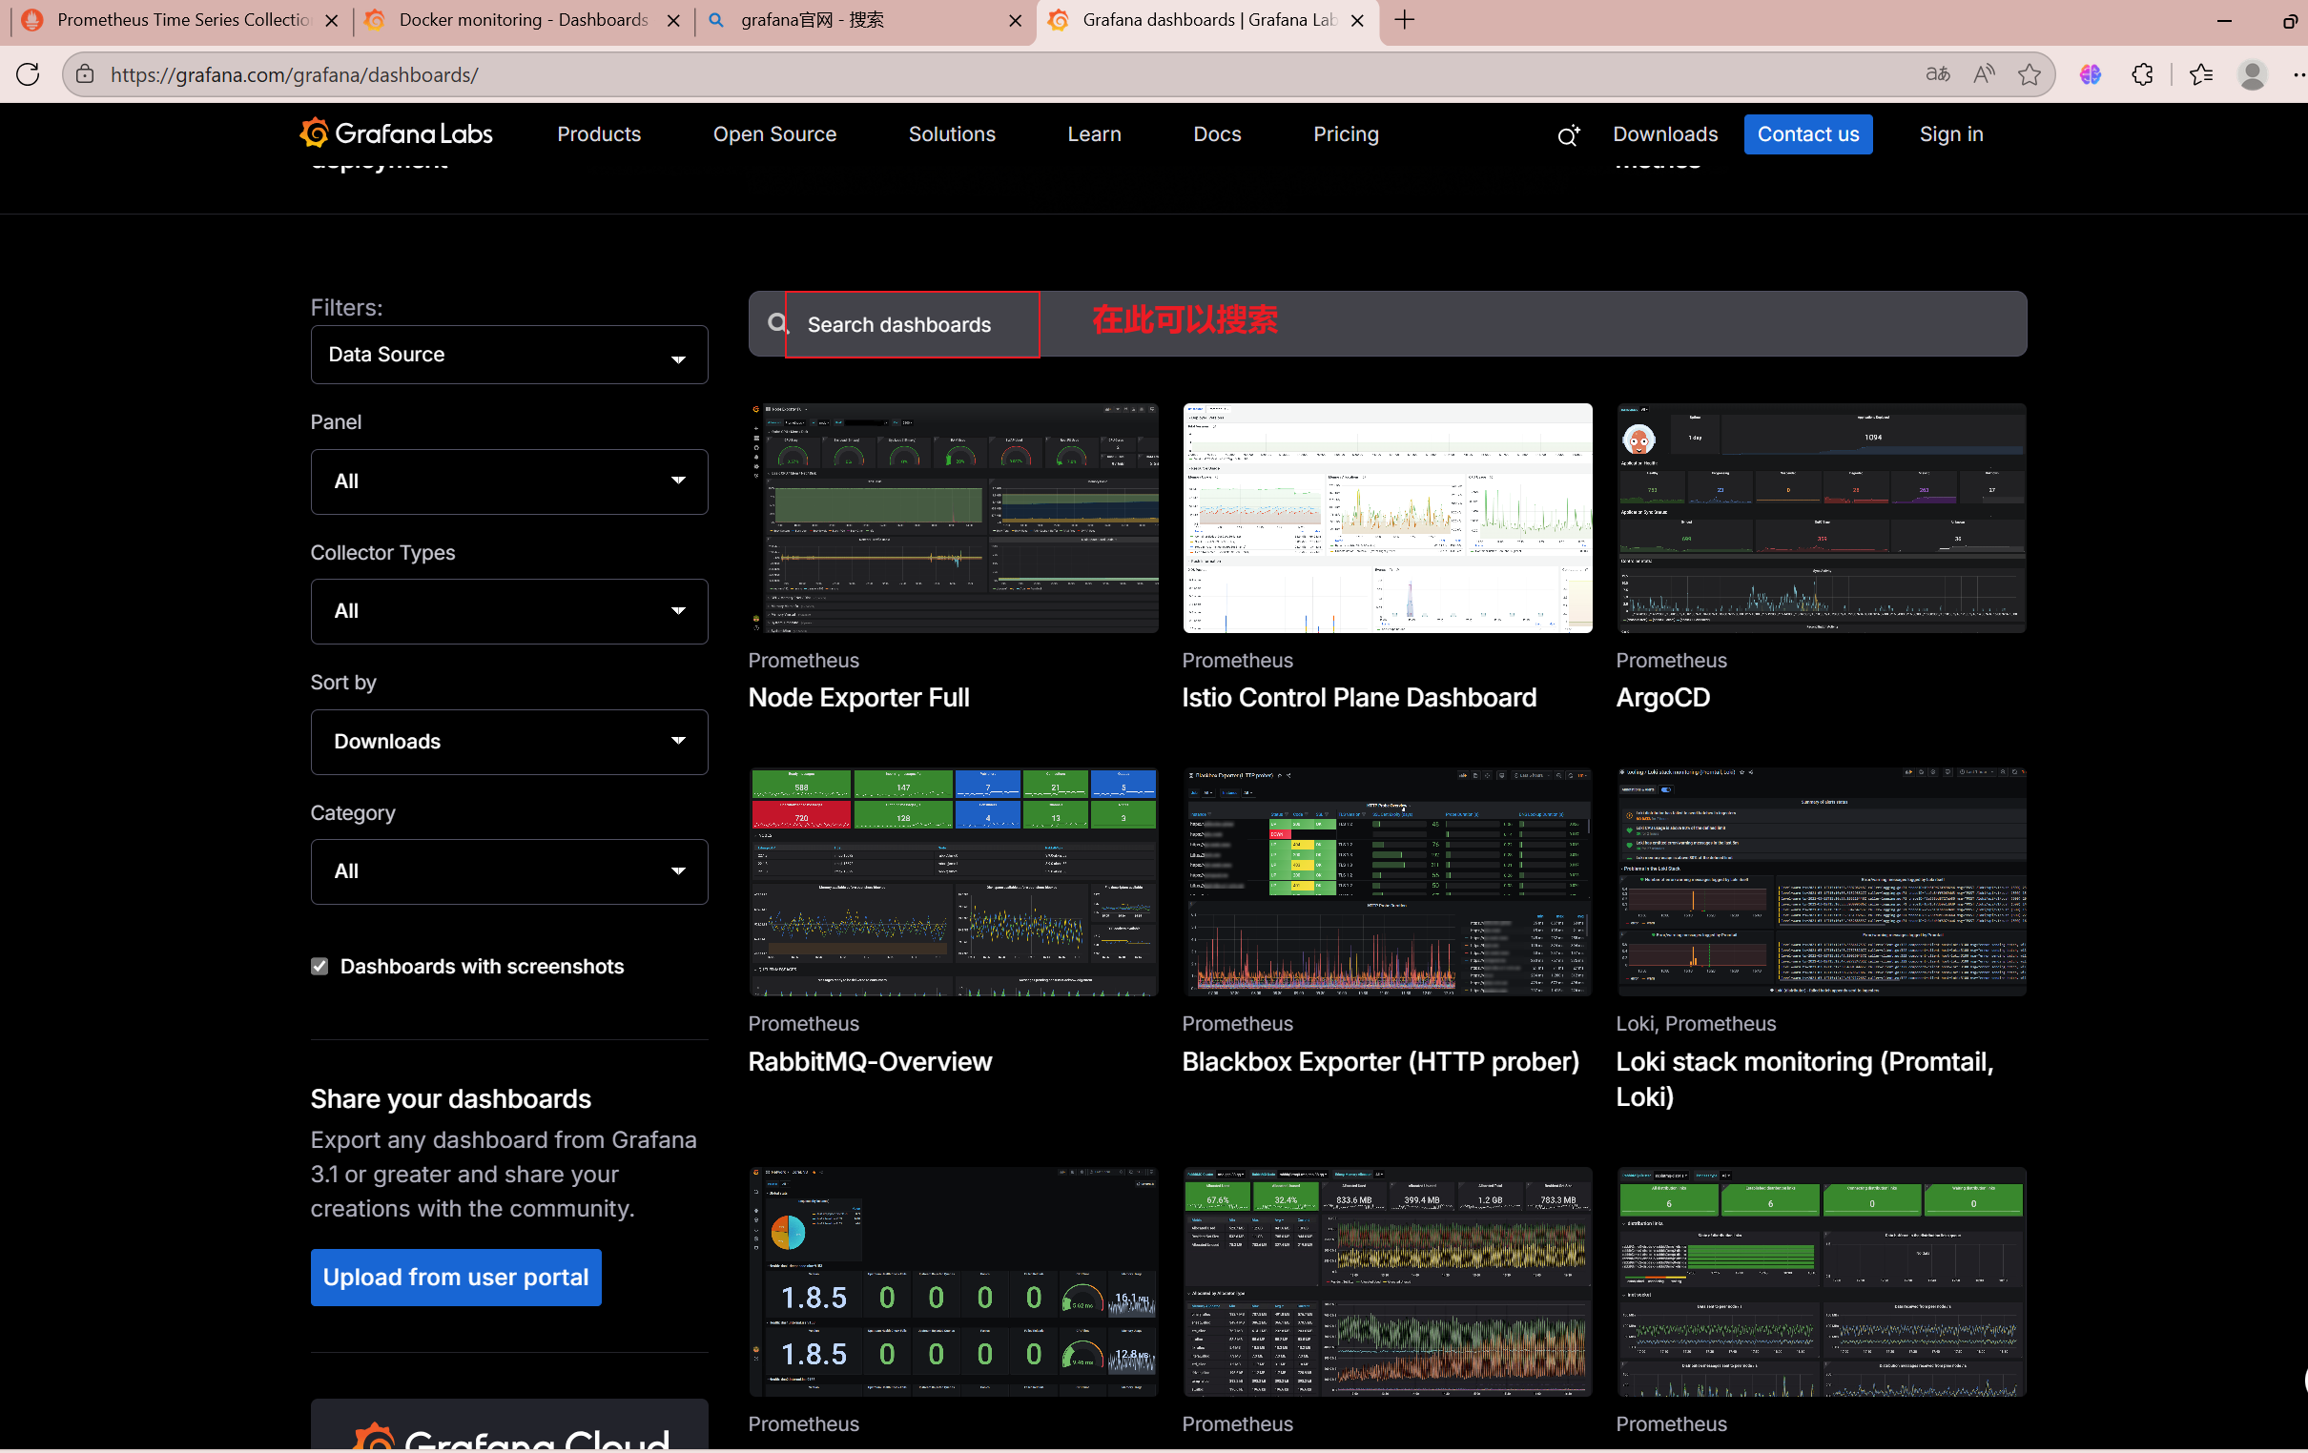
Task: Open Node Exporter Full screenshot thumbnail
Action: 954,518
